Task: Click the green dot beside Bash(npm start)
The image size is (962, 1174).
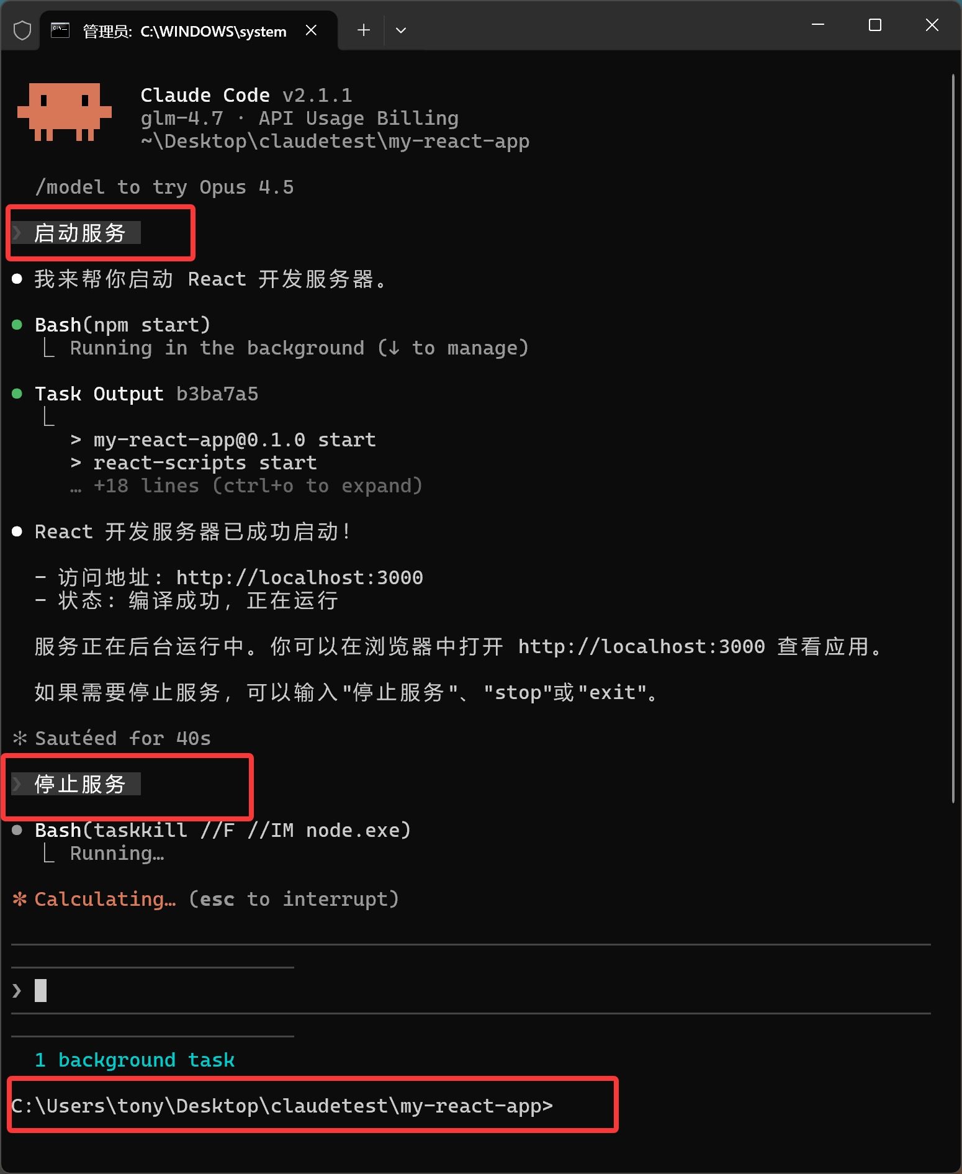Action: [17, 325]
